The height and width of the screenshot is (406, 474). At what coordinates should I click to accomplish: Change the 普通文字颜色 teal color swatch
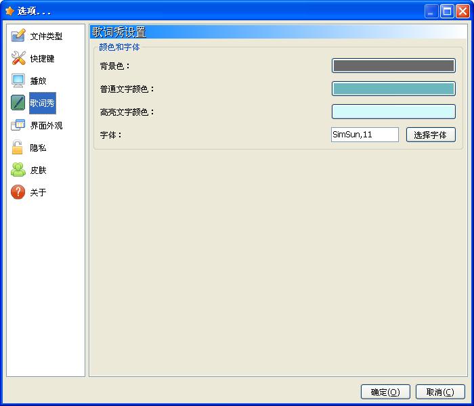tap(393, 89)
